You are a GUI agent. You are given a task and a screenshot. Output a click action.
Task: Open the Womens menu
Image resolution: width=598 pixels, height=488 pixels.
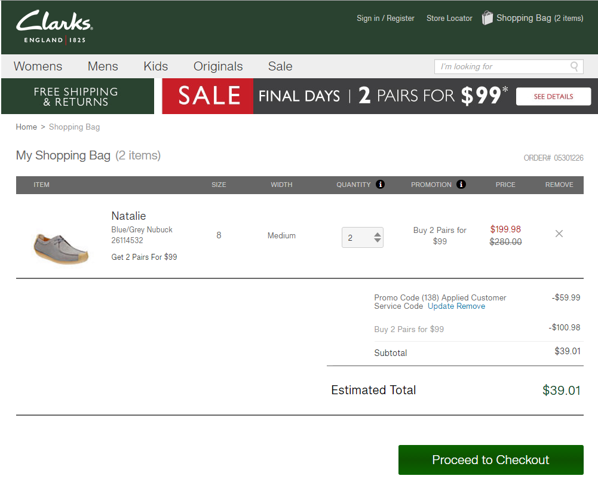coord(38,66)
